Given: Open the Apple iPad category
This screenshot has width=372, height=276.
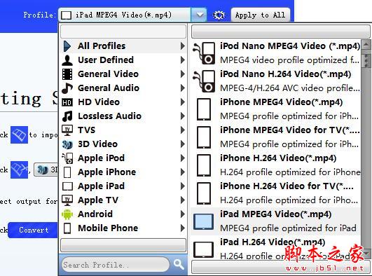Looking at the screenshot, I should tap(123, 186).
